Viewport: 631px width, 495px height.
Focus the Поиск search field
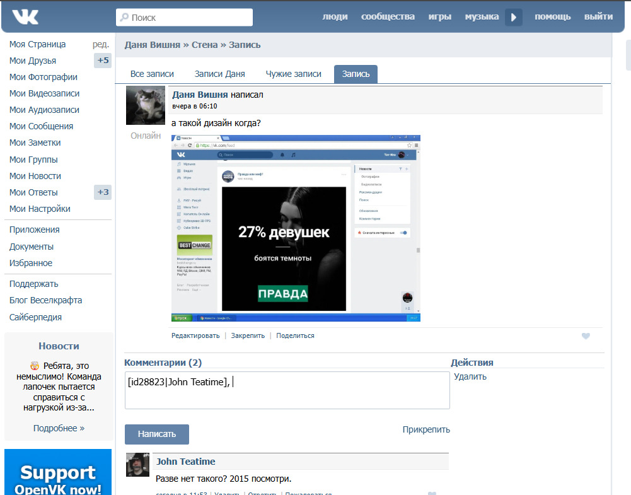tap(184, 17)
